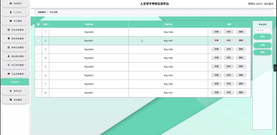
Task: Click the grid icon beside 招生信息管理
Action: [9, 30]
